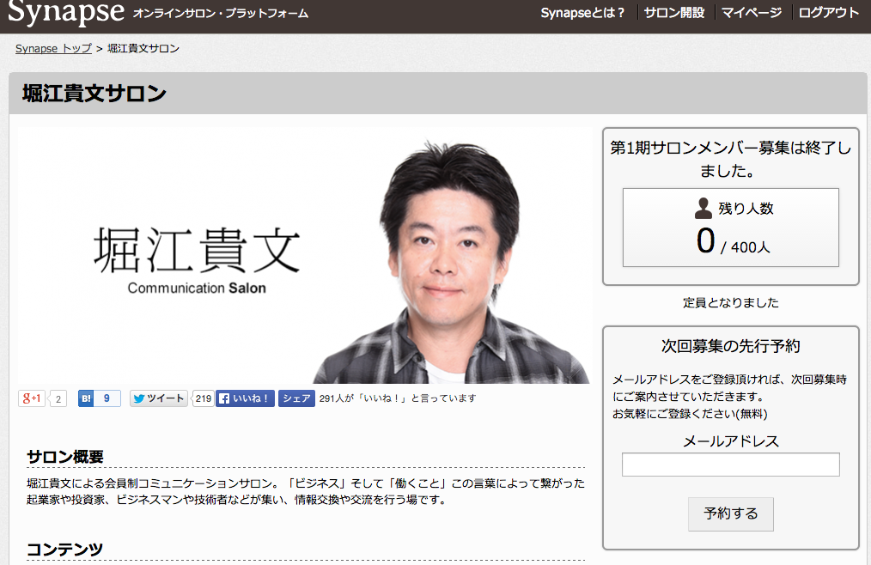871x565 pixels.
Task: Open the サロン開設 menu item
Action: point(673,13)
